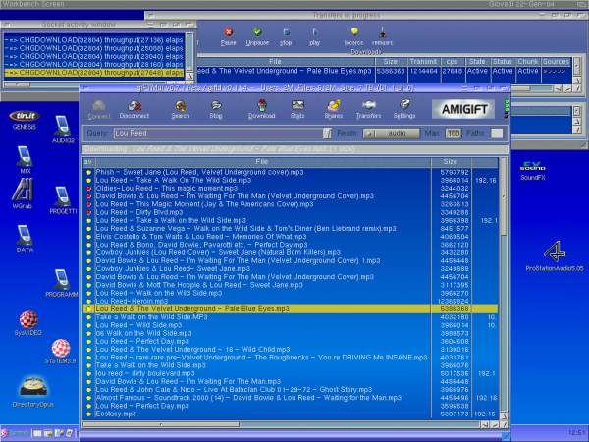Click the taskbar clock showing 12:51
The image size is (589, 442).
pos(576,433)
